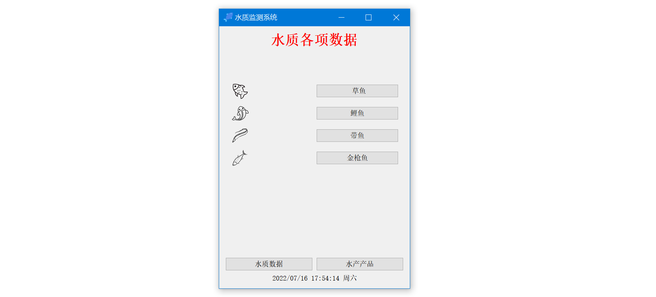Open the 草鱼 button
656x297 pixels.
[357, 91]
